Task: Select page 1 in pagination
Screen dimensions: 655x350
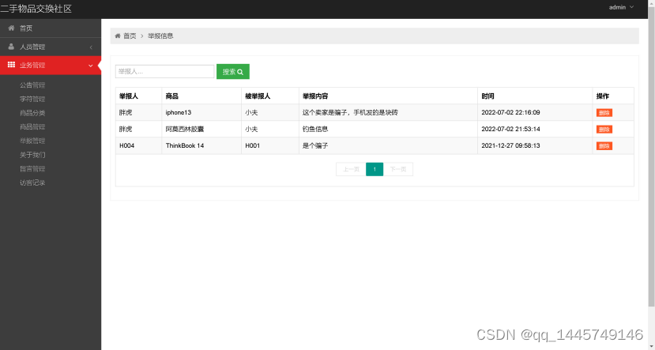Action: (x=375, y=169)
